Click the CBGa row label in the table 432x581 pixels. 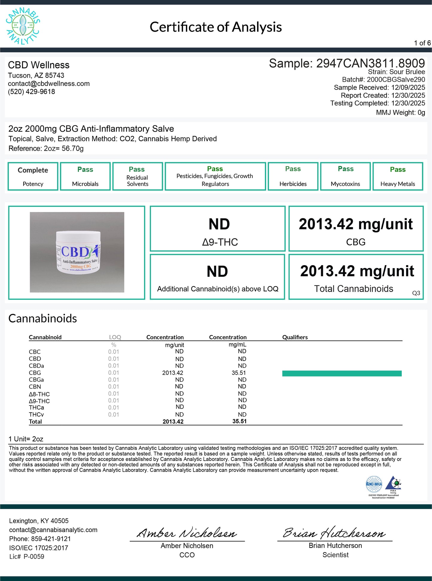click(36, 380)
